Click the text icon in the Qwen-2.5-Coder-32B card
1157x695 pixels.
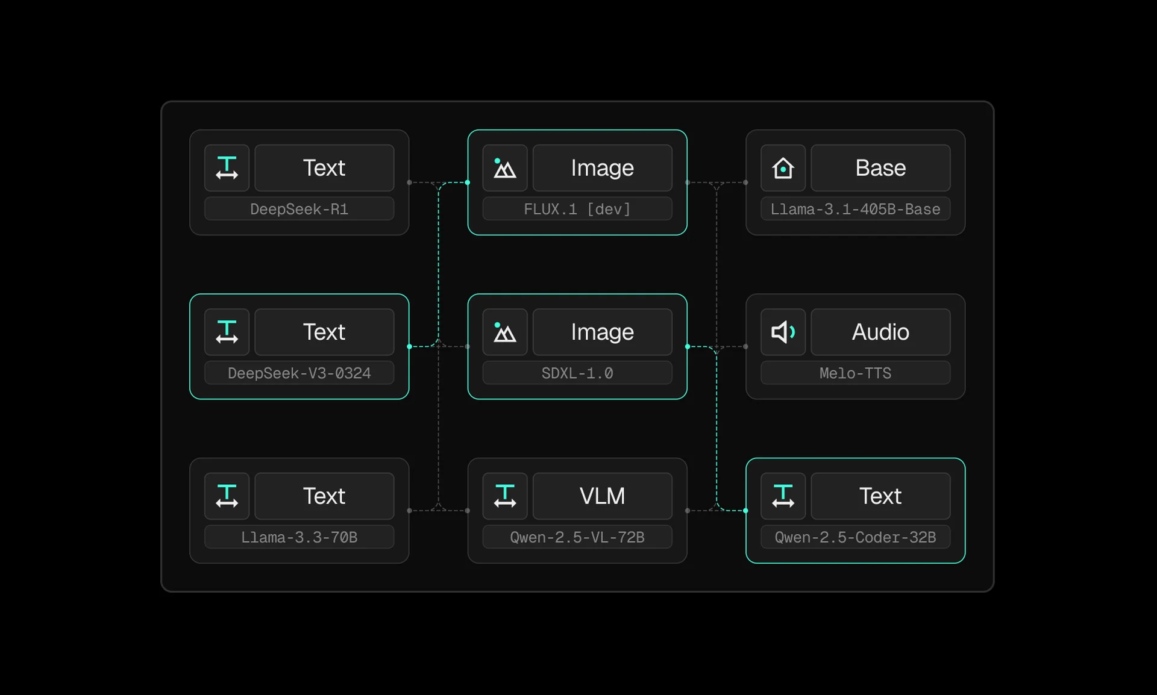tap(783, 496)
